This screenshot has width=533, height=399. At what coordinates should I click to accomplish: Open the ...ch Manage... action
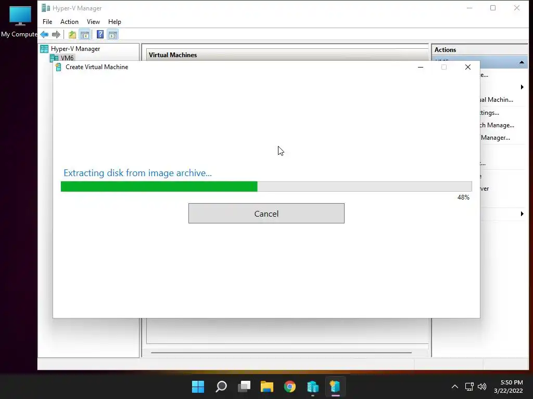click(497, 125)
